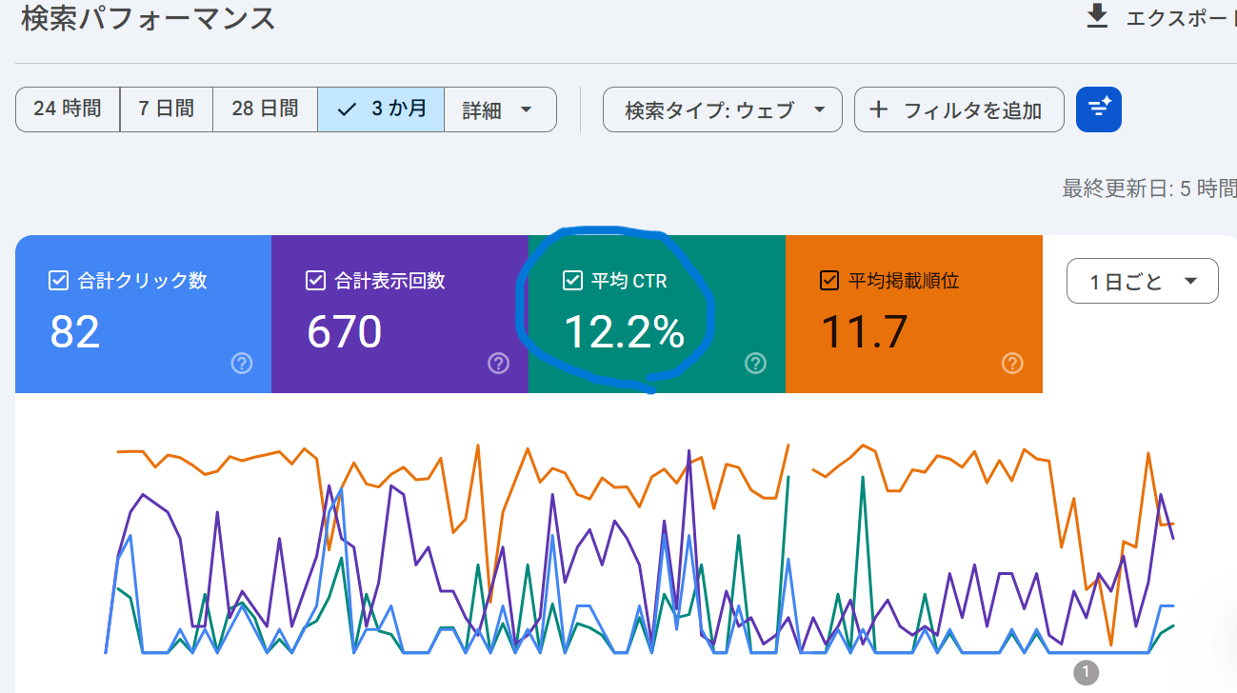1237x693 pixels.
Task: Open the 1日ごと interval dropdown
Action: click(x=1143, y=281)
